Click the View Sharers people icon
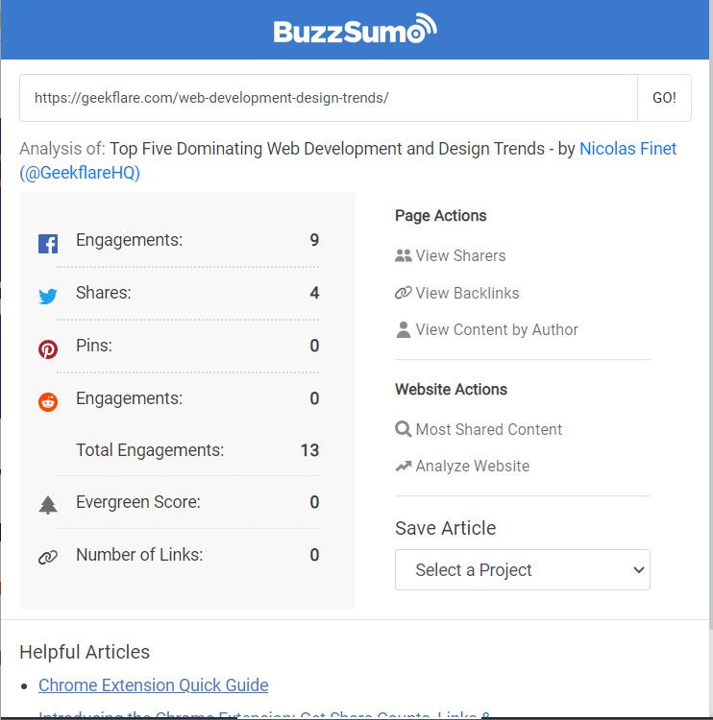Viewport: 713px width, 720px height. click(x=404, y=256)
